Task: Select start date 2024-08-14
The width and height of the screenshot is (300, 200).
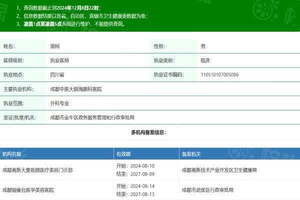Action: pos(142,186)
